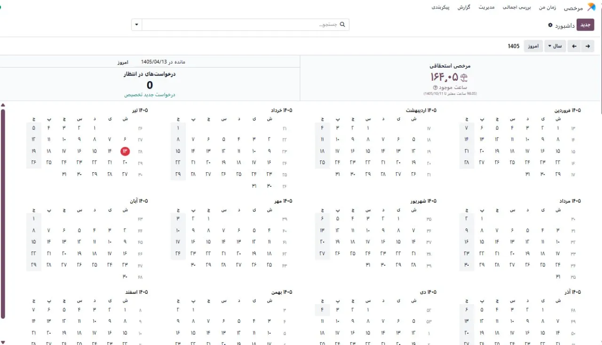Click the scroll up arrow of calendar
Screen dimensions: 602x345
click(3, 105)
